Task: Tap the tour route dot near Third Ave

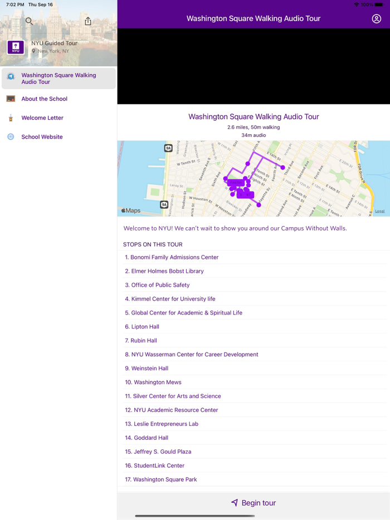Action: [x=283, y=168]
